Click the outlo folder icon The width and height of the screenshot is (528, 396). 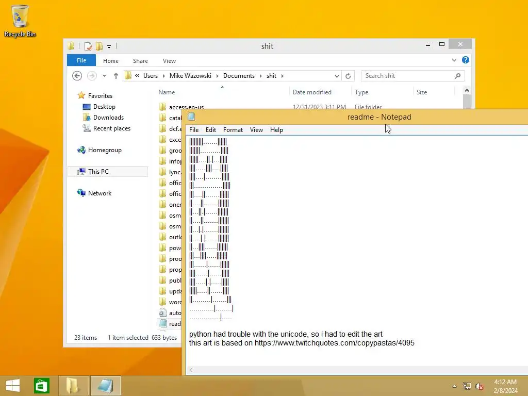pyautogui.click(x=162, y=237)
